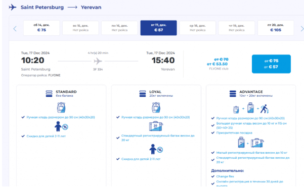Select the 20 December €105 date tab
The height and width of the screenshot is (190, 304).
click(276, 28)
